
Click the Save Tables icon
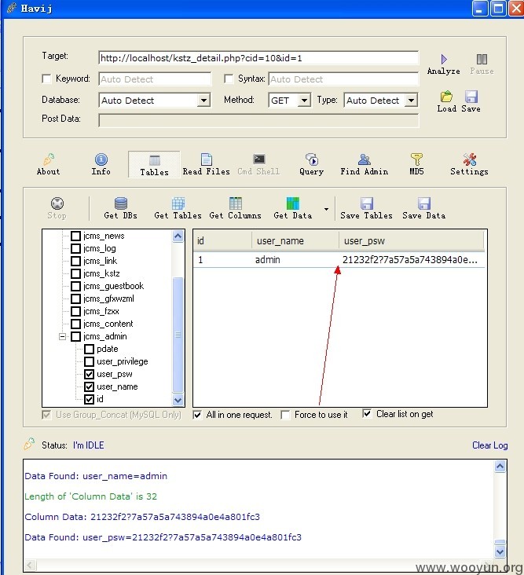pos(366,203)
